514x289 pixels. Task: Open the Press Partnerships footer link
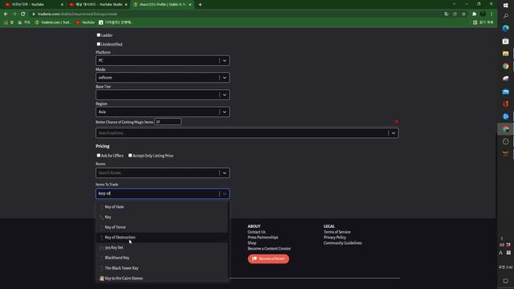tap(263, 238)
